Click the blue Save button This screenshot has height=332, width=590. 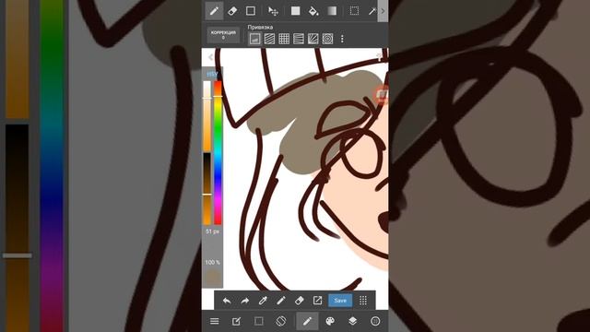pos(340,301)
